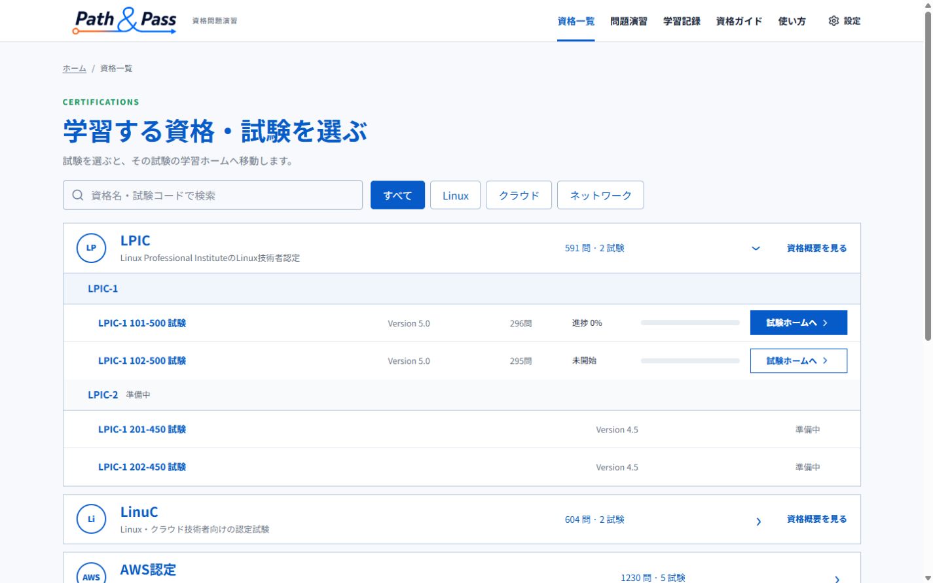Open the 資格一覧 tab
933x583 pixels.
576,21
